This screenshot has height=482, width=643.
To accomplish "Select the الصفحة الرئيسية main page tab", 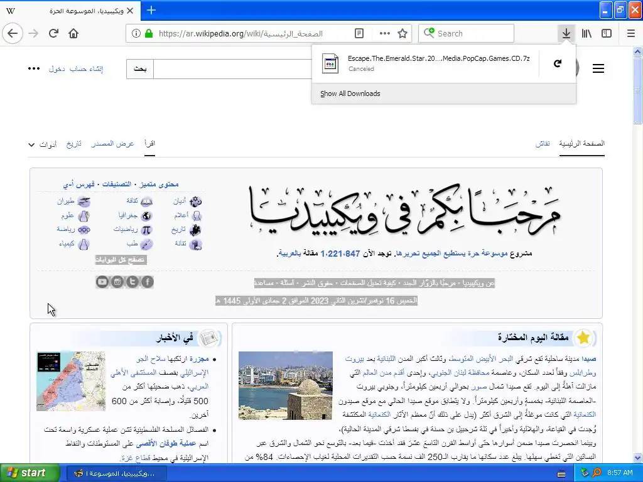I will pyautogui.click(x=582, y=144).
